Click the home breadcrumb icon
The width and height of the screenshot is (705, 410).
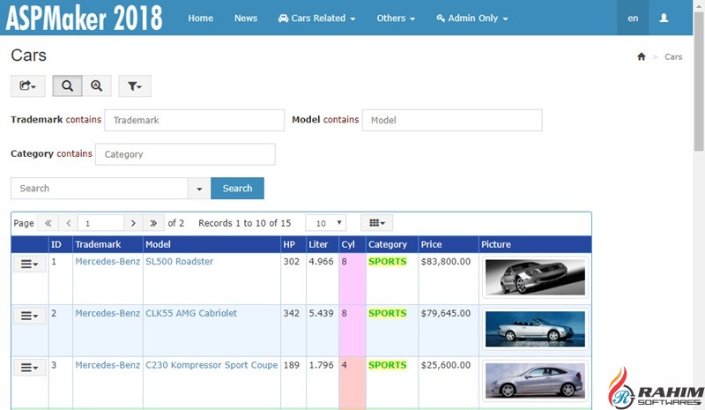641,56
